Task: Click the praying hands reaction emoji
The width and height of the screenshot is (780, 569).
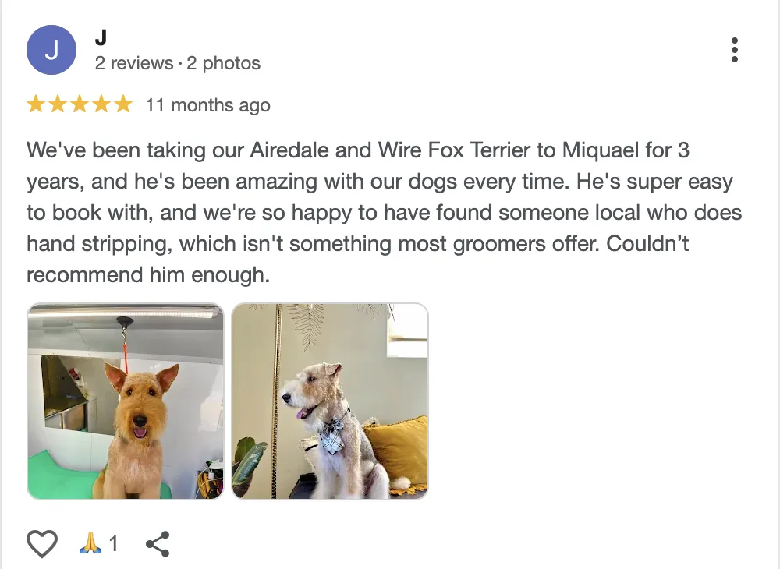Action: click(90, 543)
